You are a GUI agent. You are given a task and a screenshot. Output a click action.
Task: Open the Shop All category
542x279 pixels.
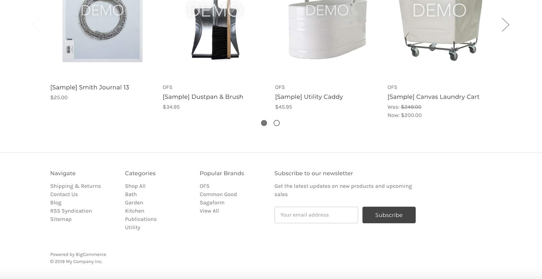(135, 186)
